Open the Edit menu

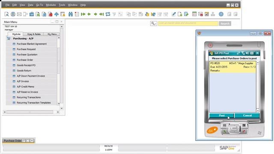(15, 5)
